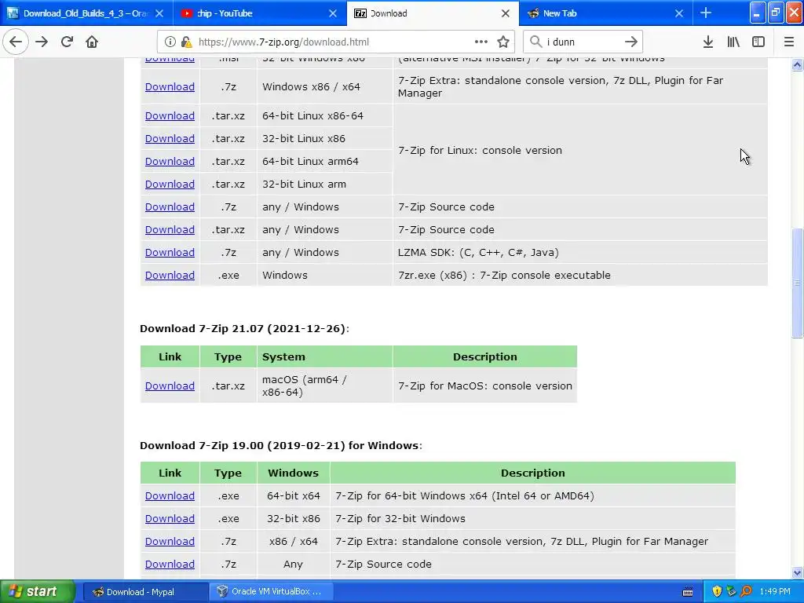Click the security shield tray icon

coord(717,592)
